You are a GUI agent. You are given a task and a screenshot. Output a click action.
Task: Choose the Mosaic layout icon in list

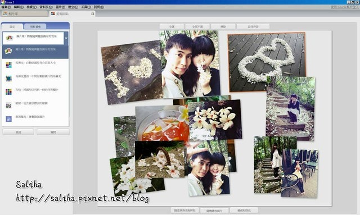8,65
